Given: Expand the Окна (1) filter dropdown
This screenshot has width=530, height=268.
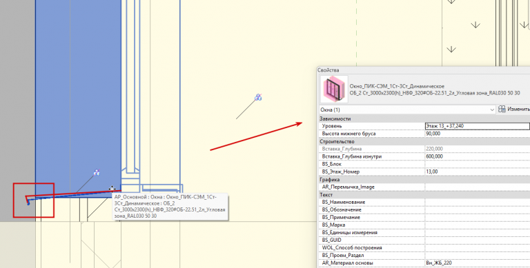Looking at the screenshot, I should point(407,110).
